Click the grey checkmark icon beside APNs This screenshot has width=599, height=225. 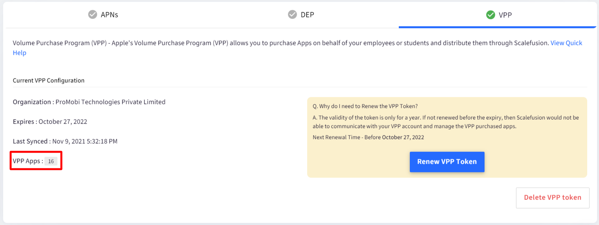tap(92, 15)
